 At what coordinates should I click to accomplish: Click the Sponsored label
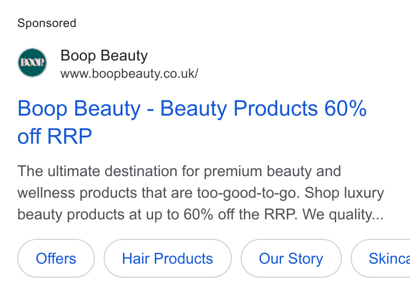click(x=47, y=23)
